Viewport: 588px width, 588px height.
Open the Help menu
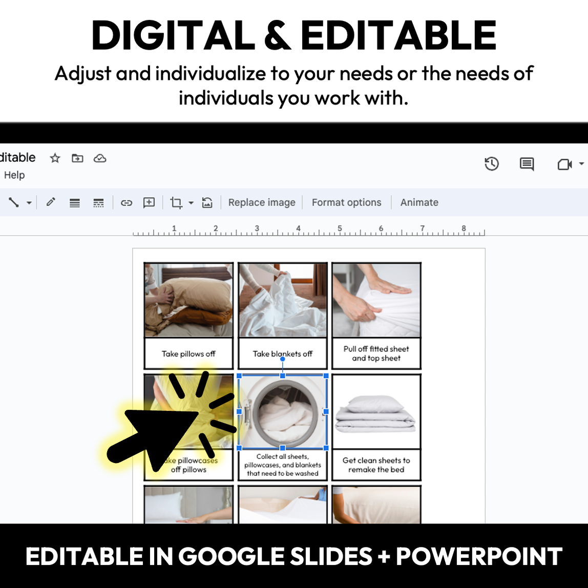[14, 175]
